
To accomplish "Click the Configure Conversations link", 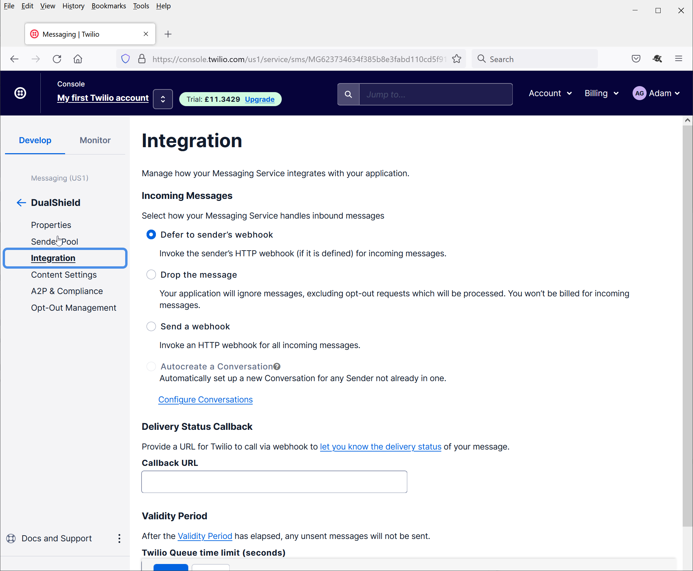I will [x=205, y=399].
